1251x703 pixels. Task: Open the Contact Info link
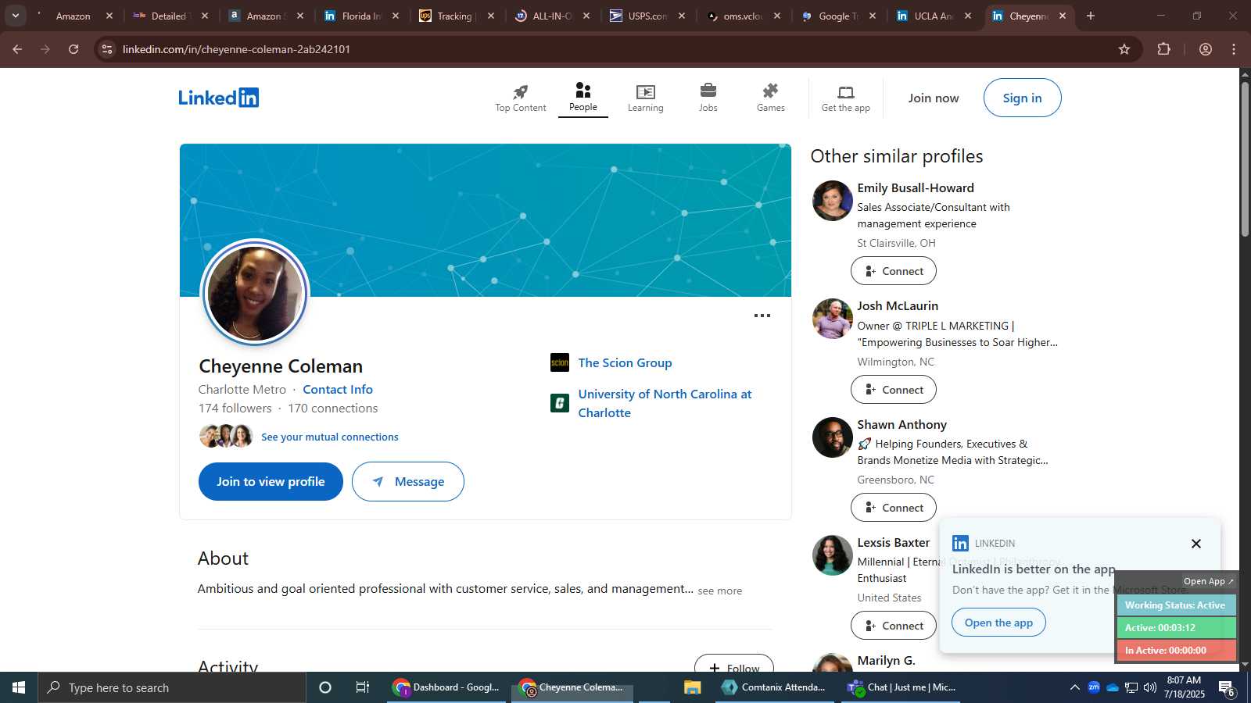pyautogui.click(x=338, y=389)
